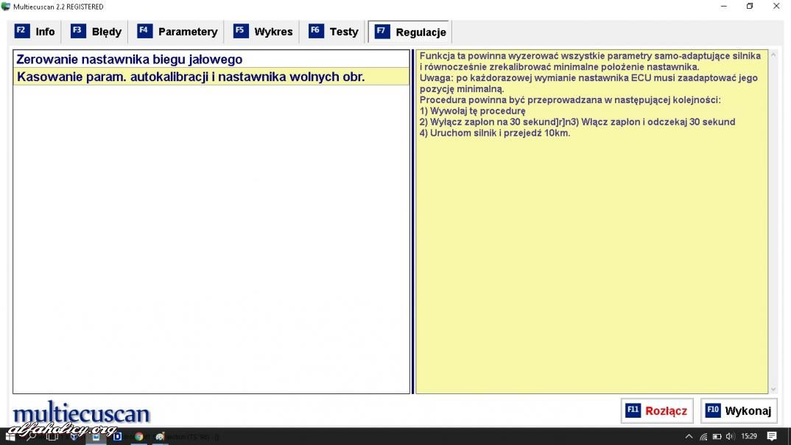Click description panel scrollbar down arrow
791x445 pixels.
click(x=773, y=390)
